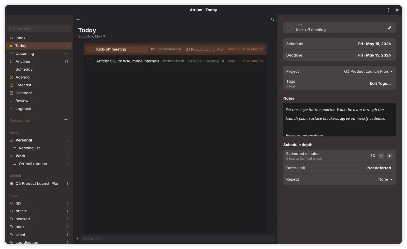407x249 pixels.
Task: Select the Work area
Action: (39, 156)
